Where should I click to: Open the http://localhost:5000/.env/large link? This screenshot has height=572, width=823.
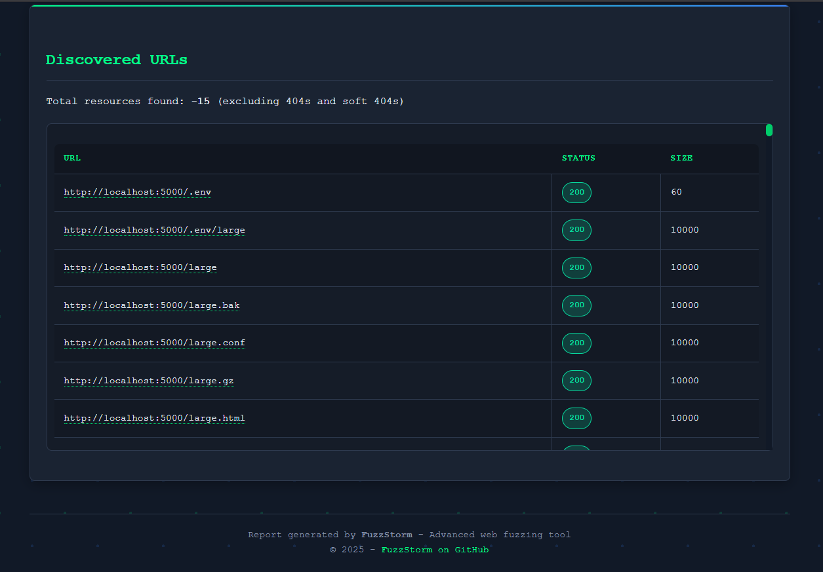click(154, 230)
